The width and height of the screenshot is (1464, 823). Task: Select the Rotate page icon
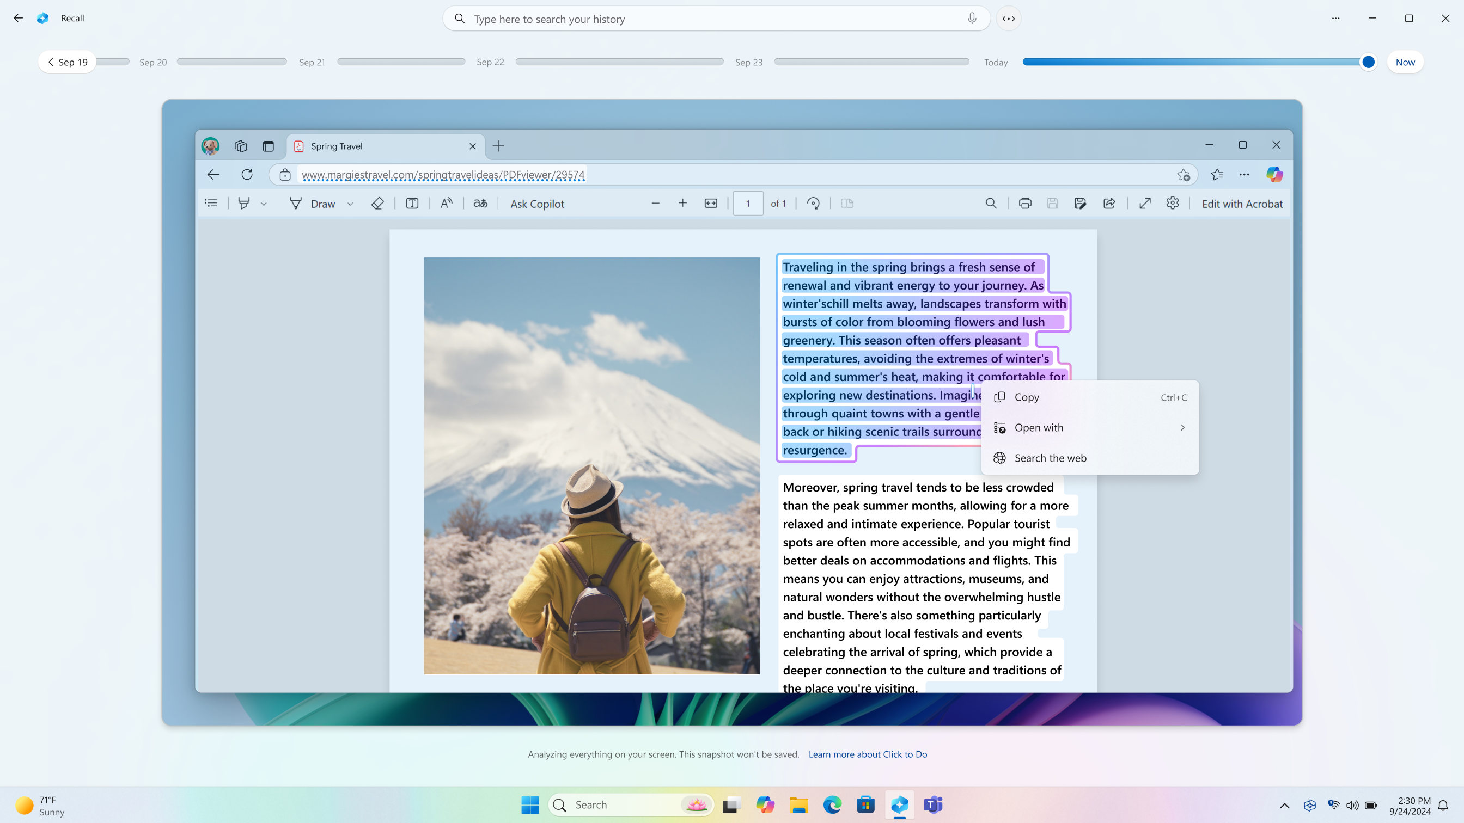pyautogui.click(x=814, y=203)
